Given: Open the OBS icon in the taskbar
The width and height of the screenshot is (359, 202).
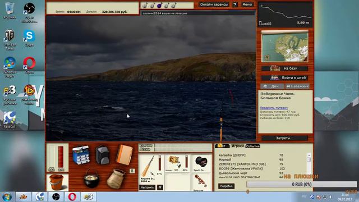Looking at the screenshot, I should pyautogui.click(x=56, y=197).
